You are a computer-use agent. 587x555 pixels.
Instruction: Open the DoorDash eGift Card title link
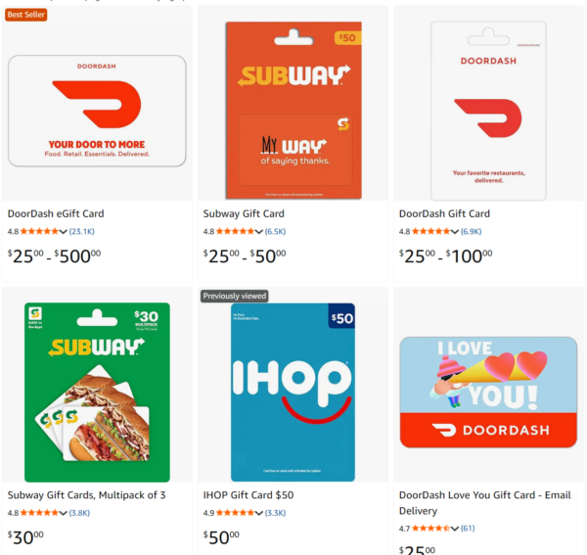pyautogui.click(x=56, y=213)
